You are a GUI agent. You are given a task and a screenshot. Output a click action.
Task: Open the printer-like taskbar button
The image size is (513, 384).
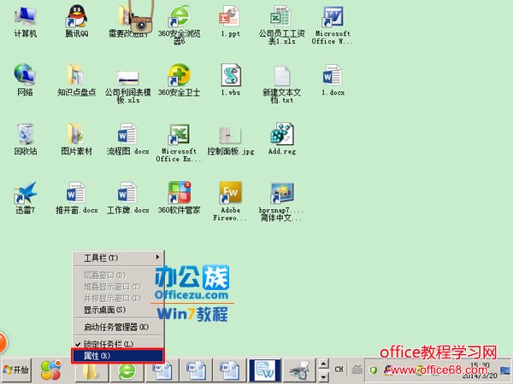(x=299, y=370)
